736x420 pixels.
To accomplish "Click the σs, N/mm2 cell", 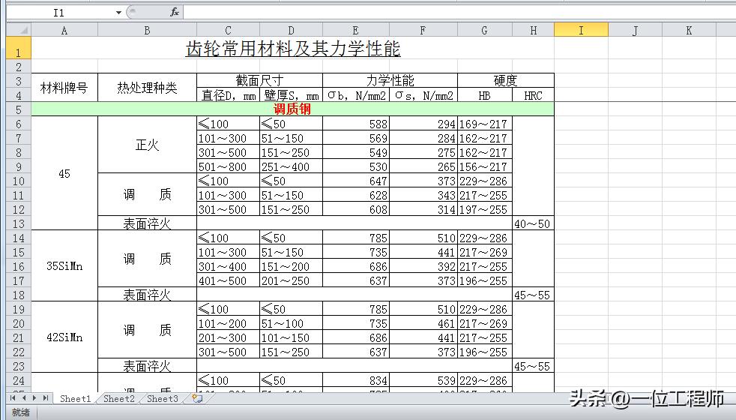I will click(423, 95).
